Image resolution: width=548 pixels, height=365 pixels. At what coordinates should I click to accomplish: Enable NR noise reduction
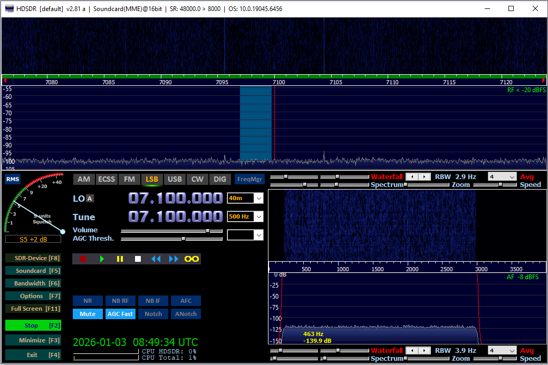[88, 301]
